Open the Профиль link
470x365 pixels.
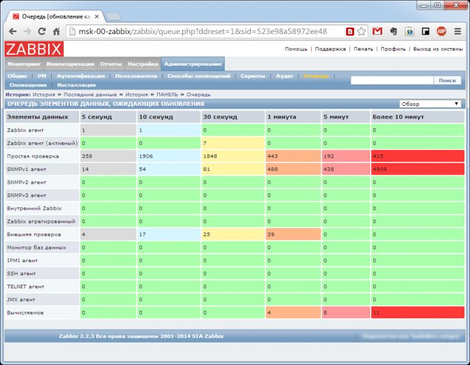pyautogui.click(x=393, y=49)
